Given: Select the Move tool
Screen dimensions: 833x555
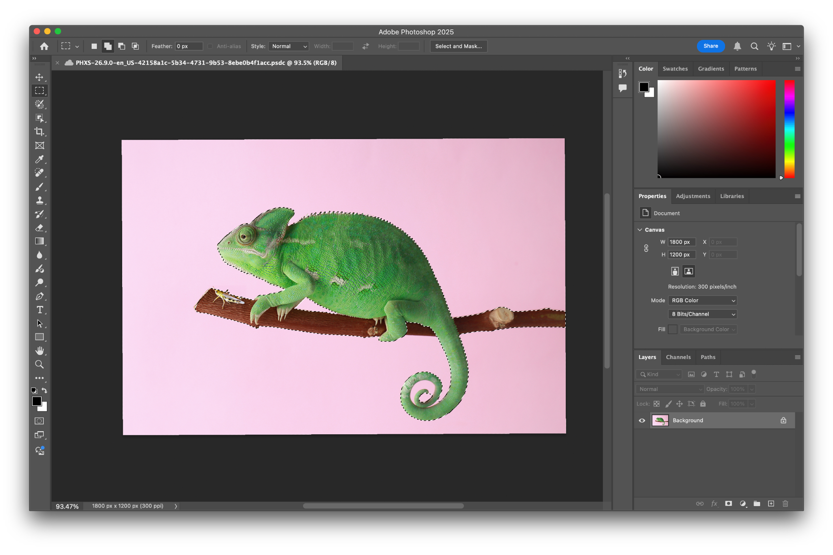Looking at the screenshot, I should (x=40, y=77).
